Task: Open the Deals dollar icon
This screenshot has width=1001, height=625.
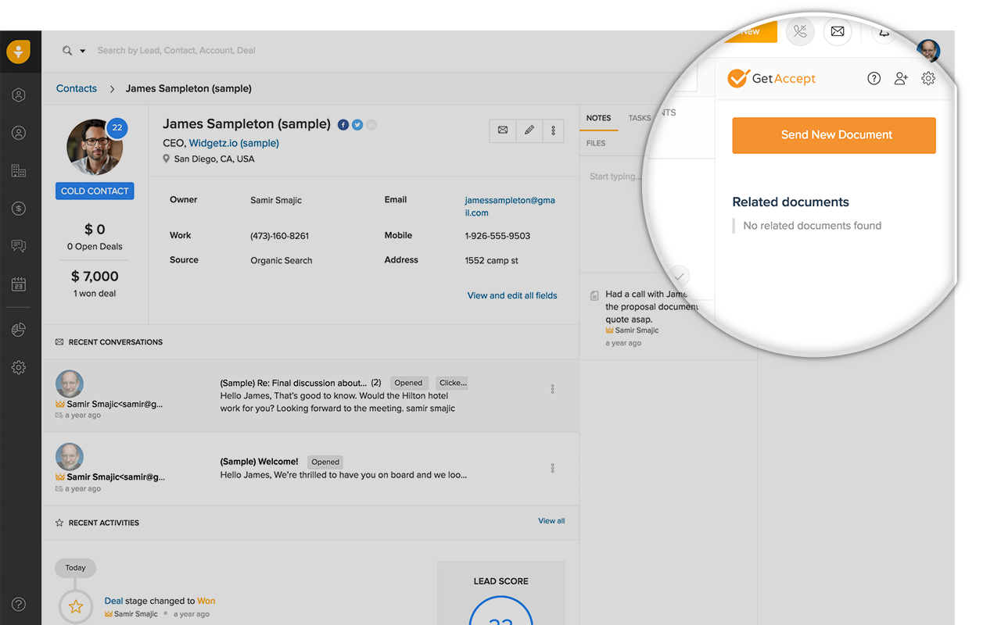Action: click(19, 209)
